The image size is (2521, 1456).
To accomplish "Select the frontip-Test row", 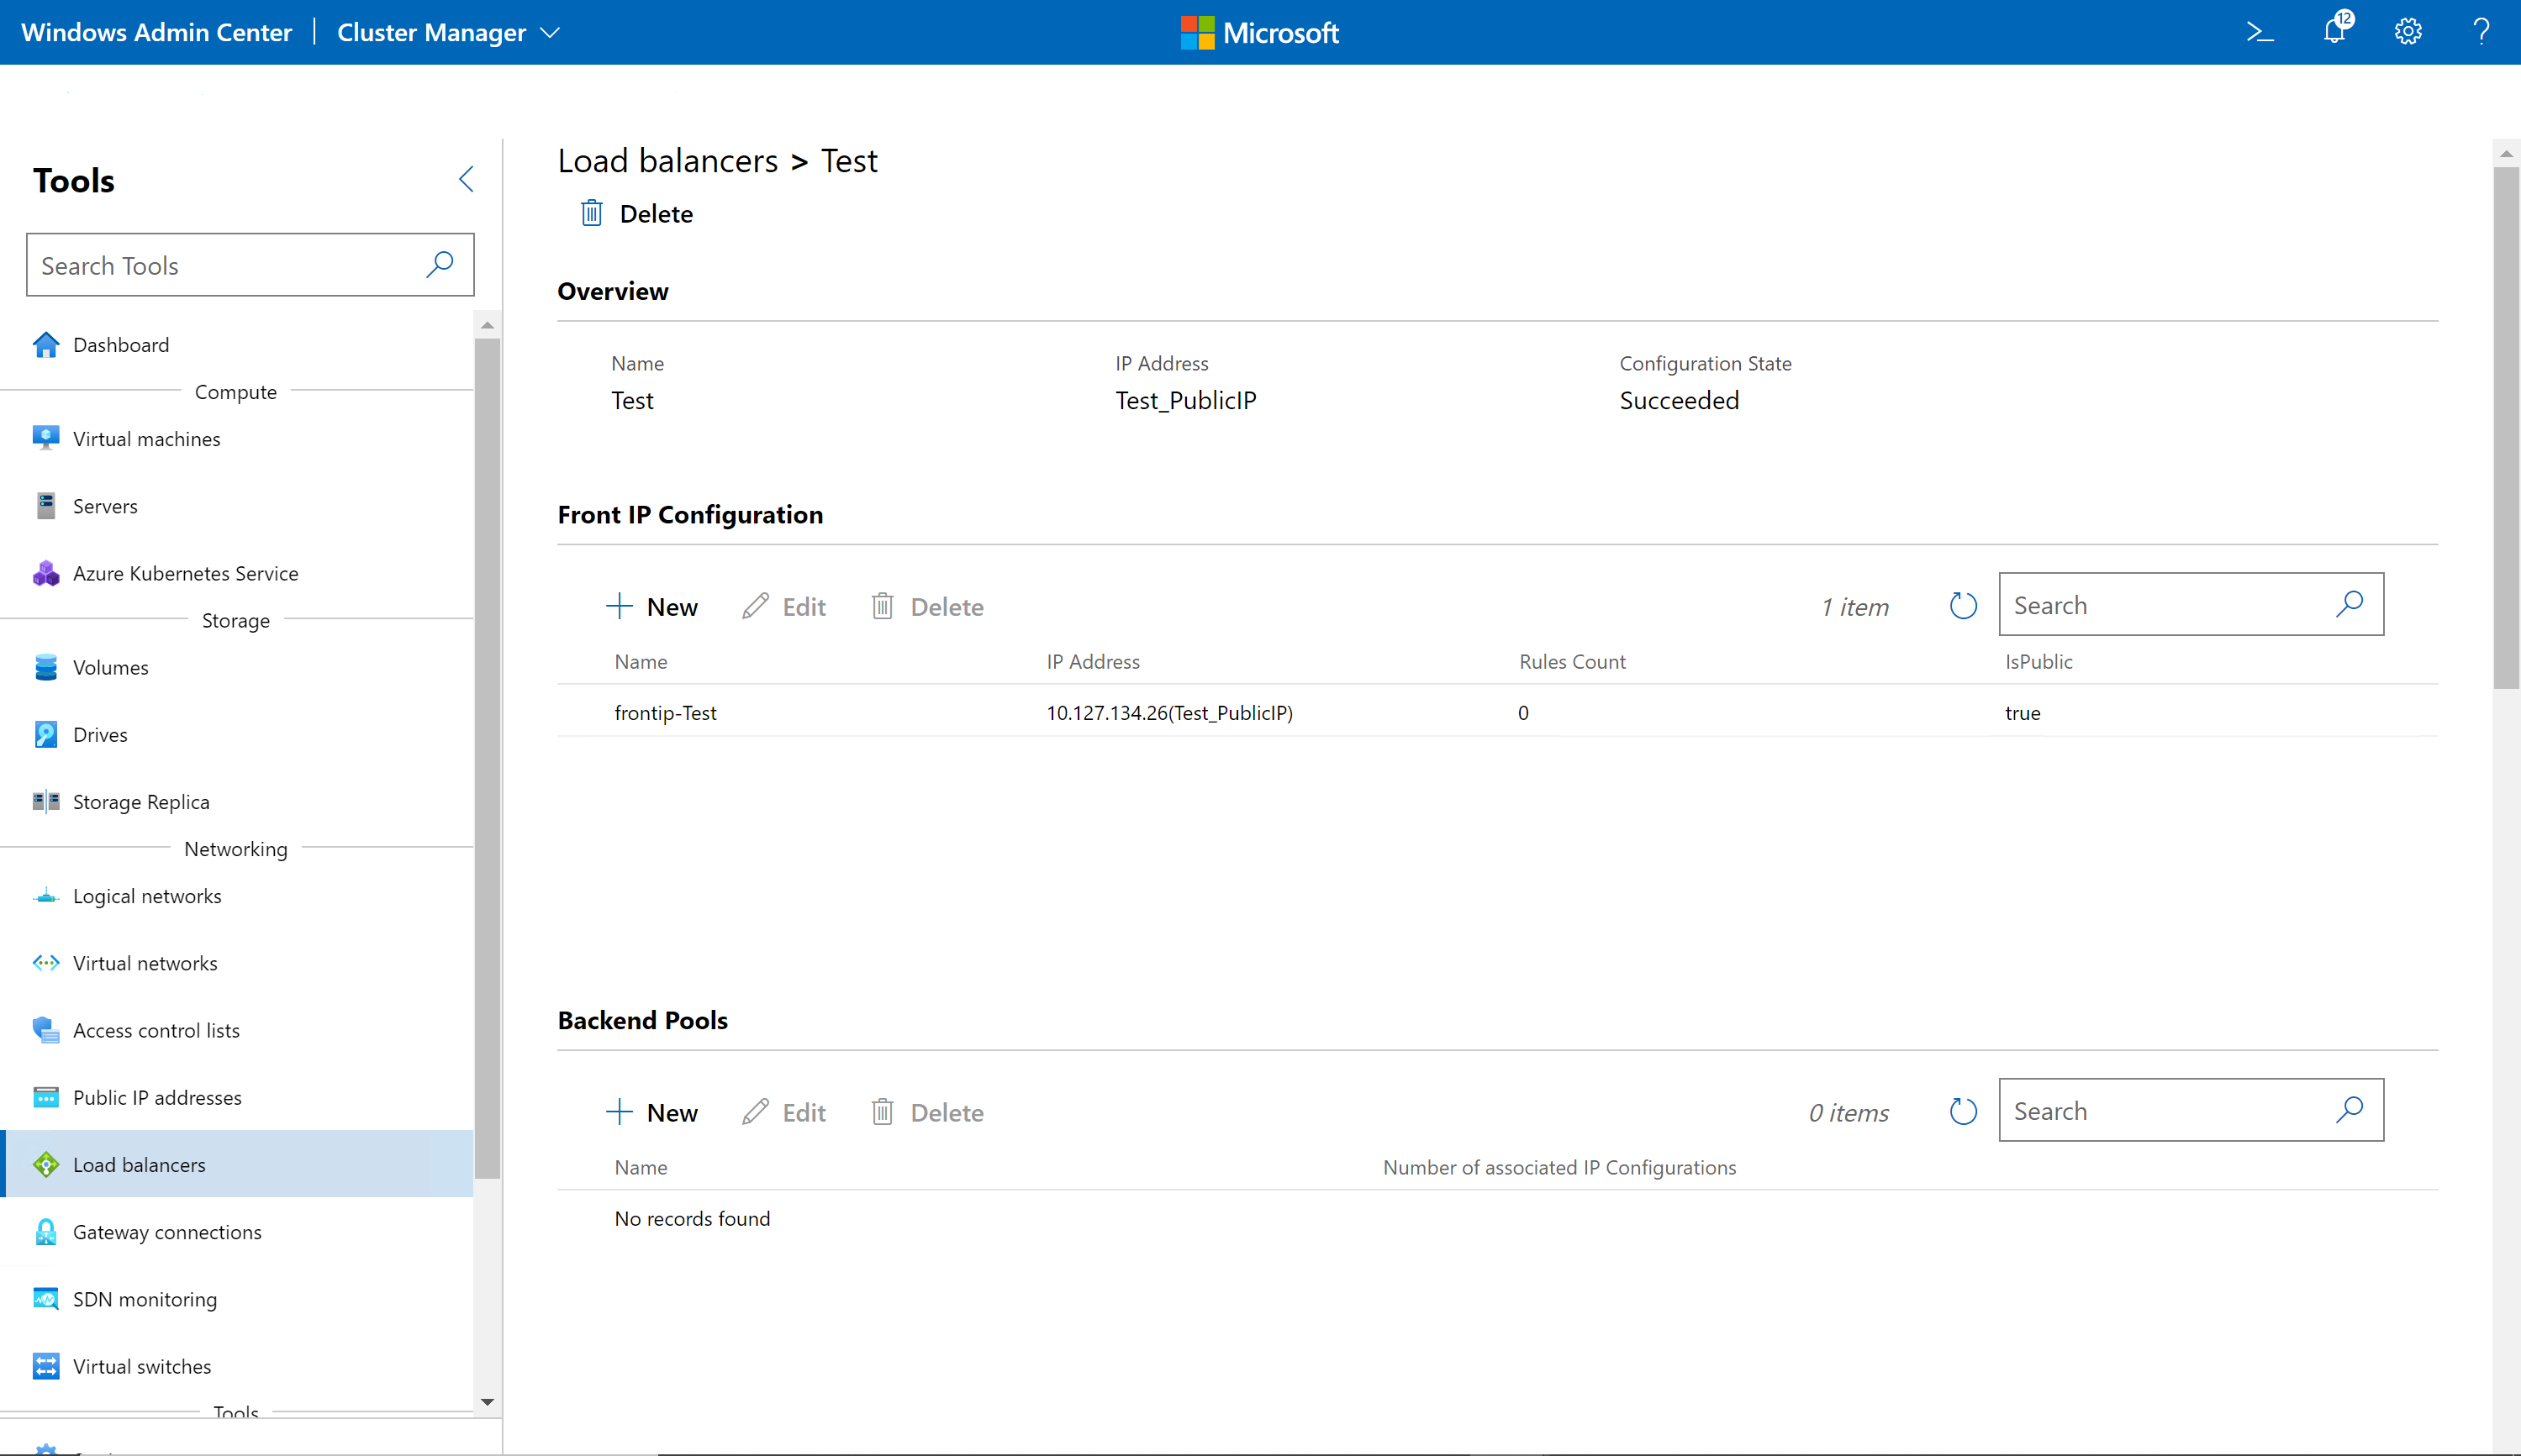I will tap(665, 713).
